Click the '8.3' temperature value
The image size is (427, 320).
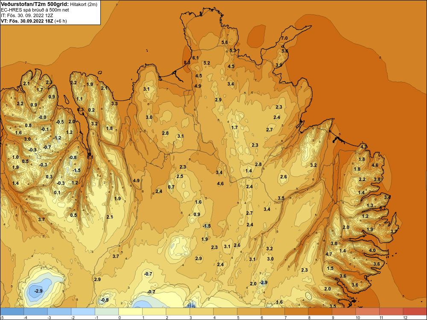pyautogui.click(x=187, y=62)
